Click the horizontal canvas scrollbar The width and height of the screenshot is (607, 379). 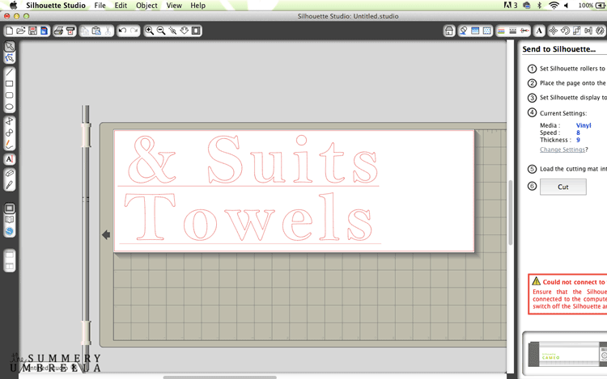[220, 377]
